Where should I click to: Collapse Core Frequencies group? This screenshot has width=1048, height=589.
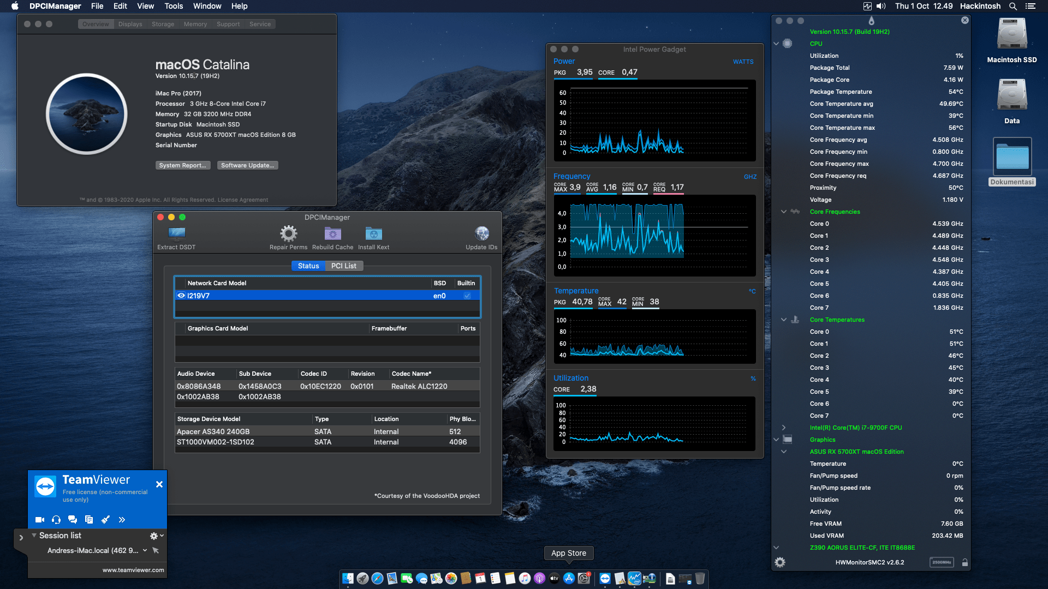(x=784, y=212)
